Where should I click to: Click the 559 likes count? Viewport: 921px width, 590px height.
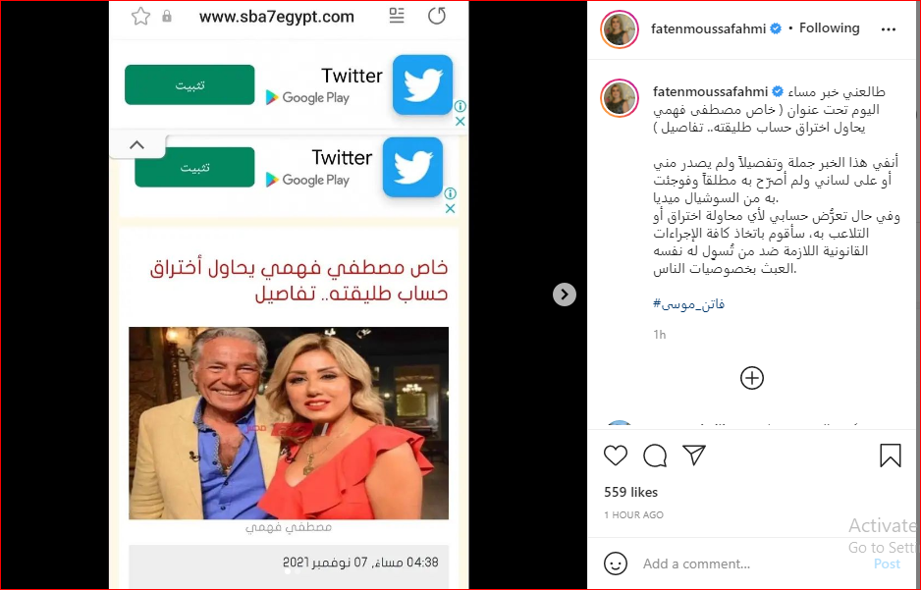tap(630, 492)
